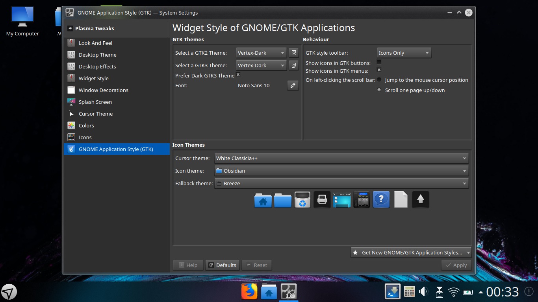The image size is (538, 302).
Task: Click the calculator tray icon
Action: (x=410, y=292)
